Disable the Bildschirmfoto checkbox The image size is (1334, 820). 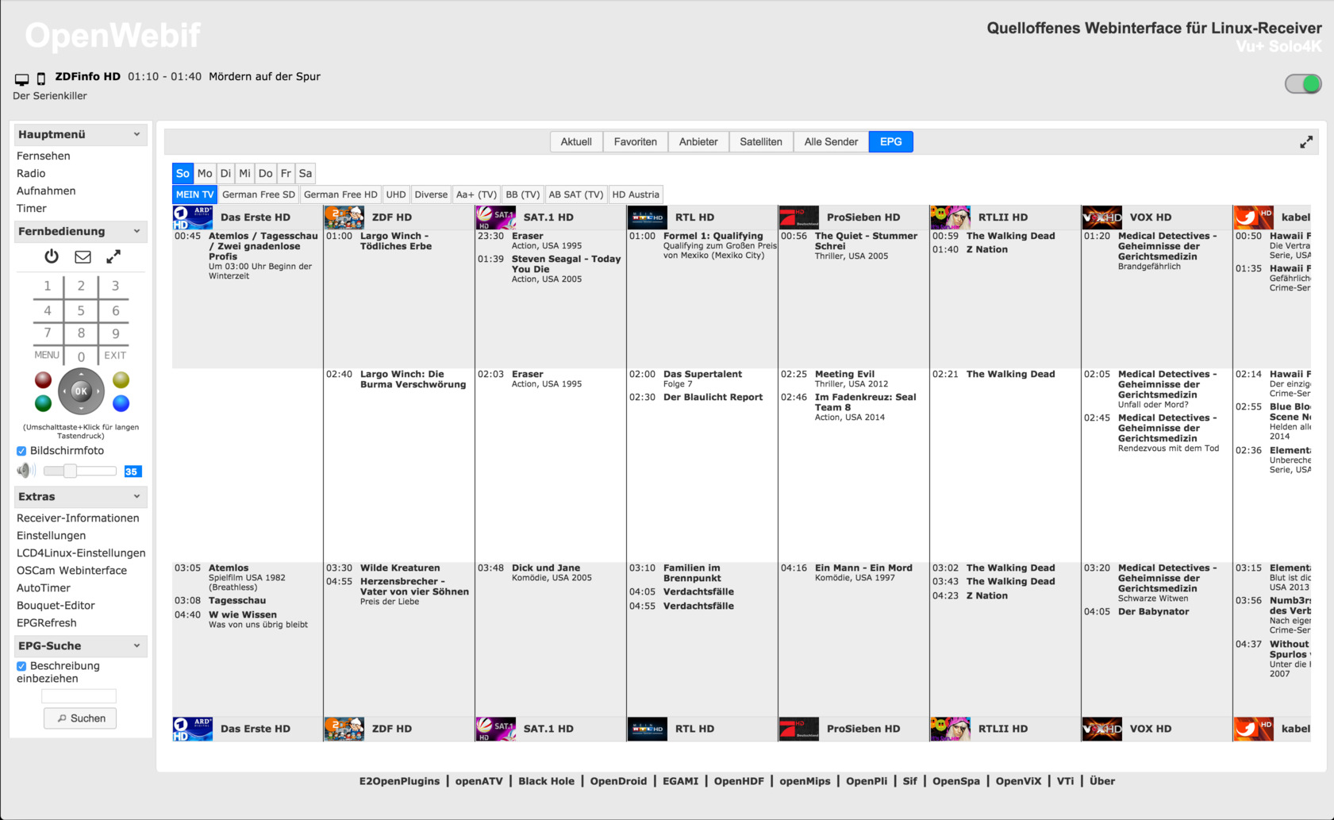tap(21, 451)
